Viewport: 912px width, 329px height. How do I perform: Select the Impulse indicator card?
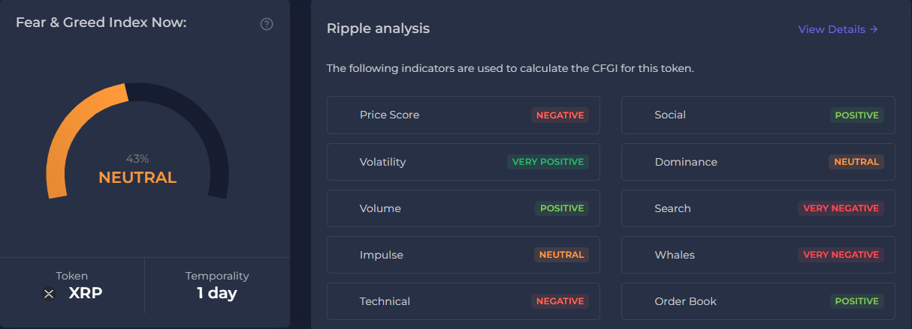click(x=463, y=255)
